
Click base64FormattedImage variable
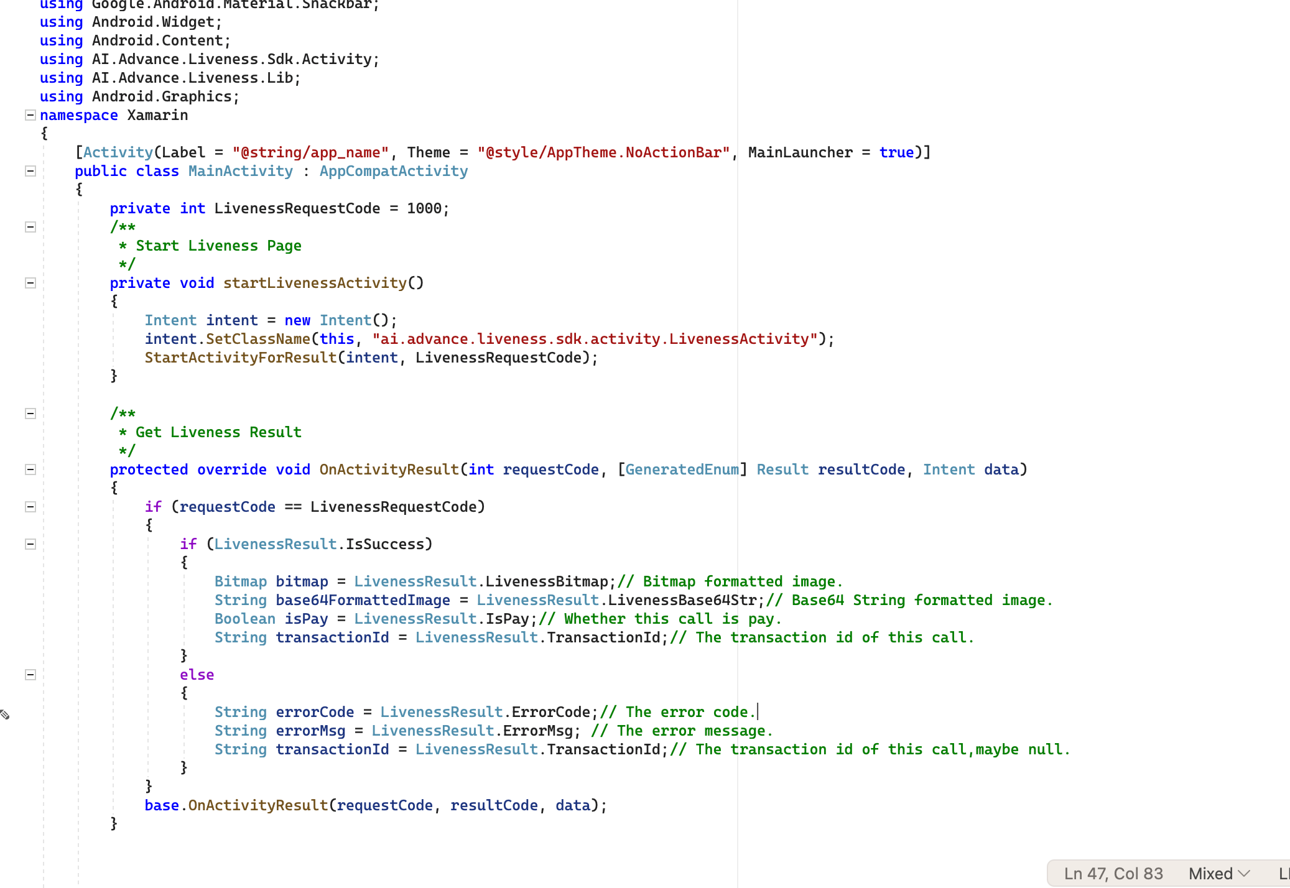pos(363,600)
